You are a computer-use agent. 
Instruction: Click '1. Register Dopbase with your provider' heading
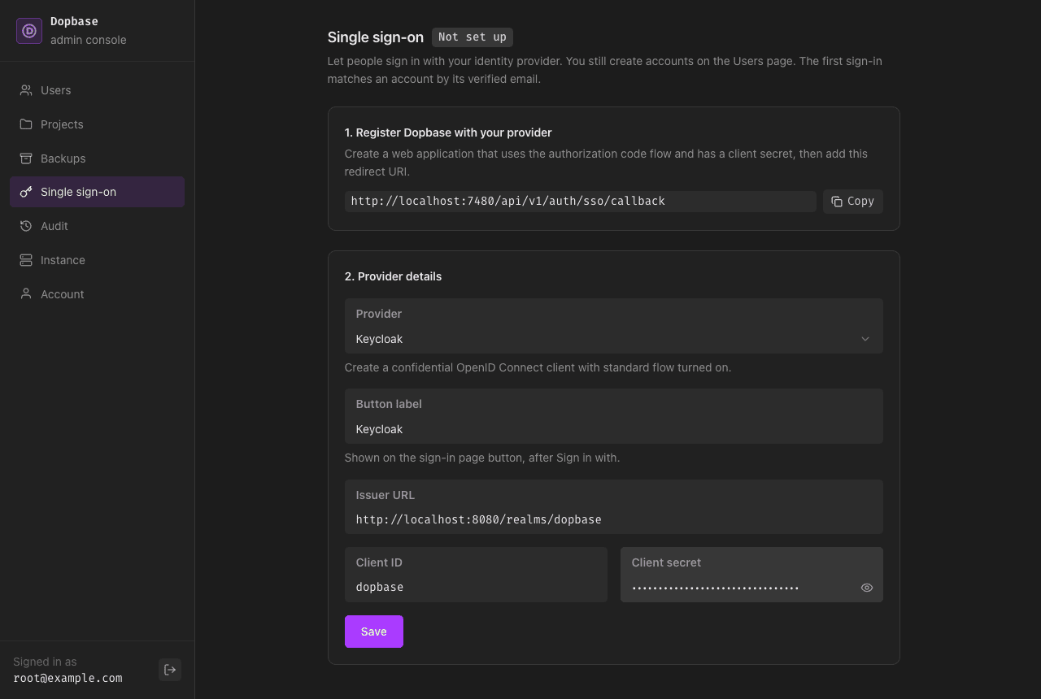(x=448, y=132)
